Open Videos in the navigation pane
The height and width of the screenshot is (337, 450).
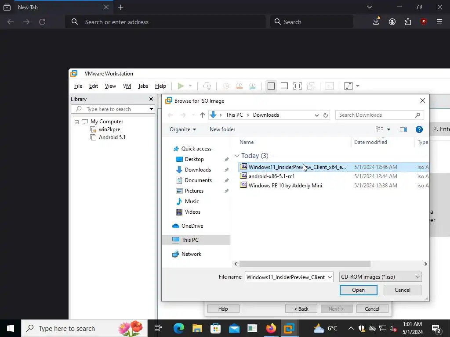[192, 212]
